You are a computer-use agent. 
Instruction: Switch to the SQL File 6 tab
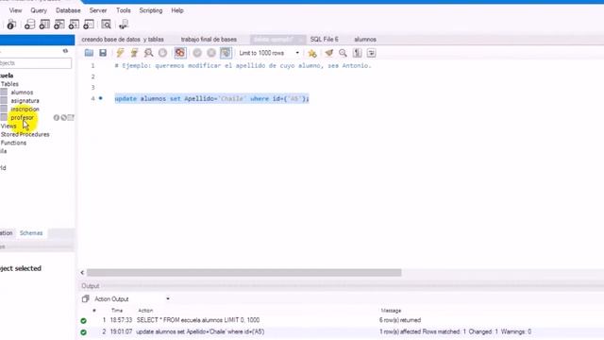click(325, 40)
